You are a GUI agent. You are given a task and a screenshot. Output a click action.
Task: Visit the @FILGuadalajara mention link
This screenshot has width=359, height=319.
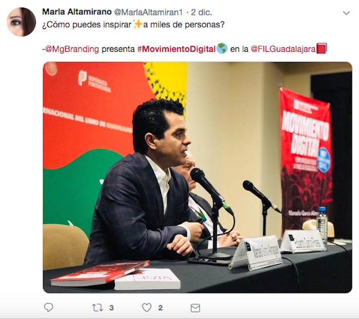(x=283, y=49)
